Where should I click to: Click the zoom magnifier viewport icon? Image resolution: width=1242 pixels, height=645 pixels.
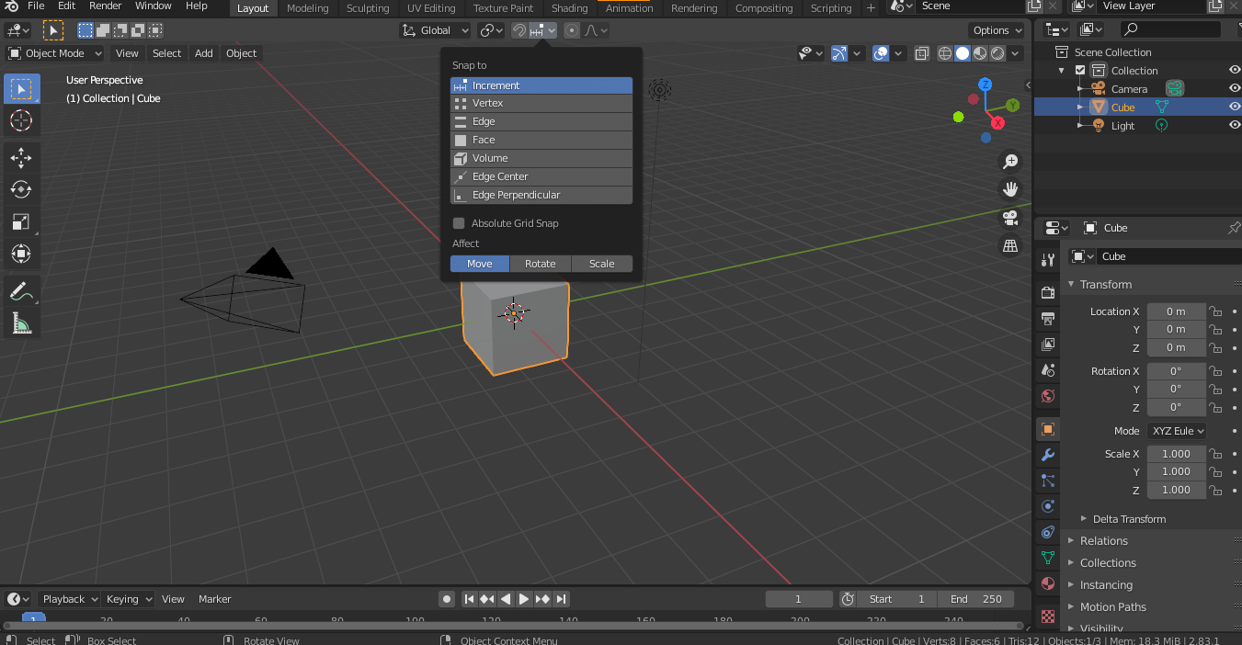click(1010, 162)
